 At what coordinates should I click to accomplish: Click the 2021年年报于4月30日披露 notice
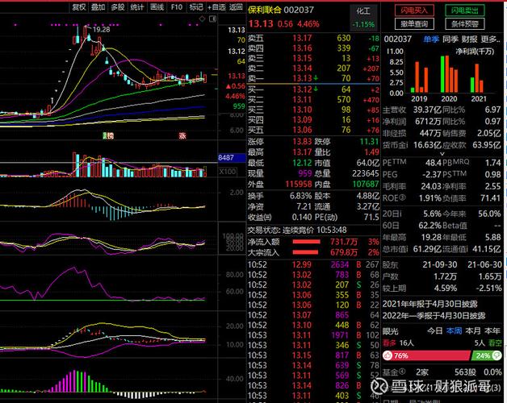[x=430, y=304]
